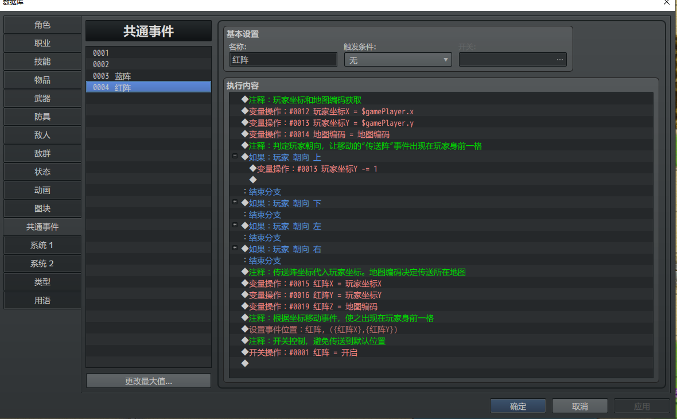Open the 防具 tab
The height and width of the screenshot is (419, 677).
(x=42, y=117)
